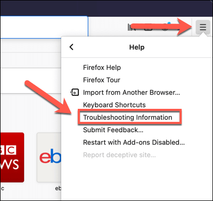Open Keyboard Shortcuts

[x=114, y=105]
